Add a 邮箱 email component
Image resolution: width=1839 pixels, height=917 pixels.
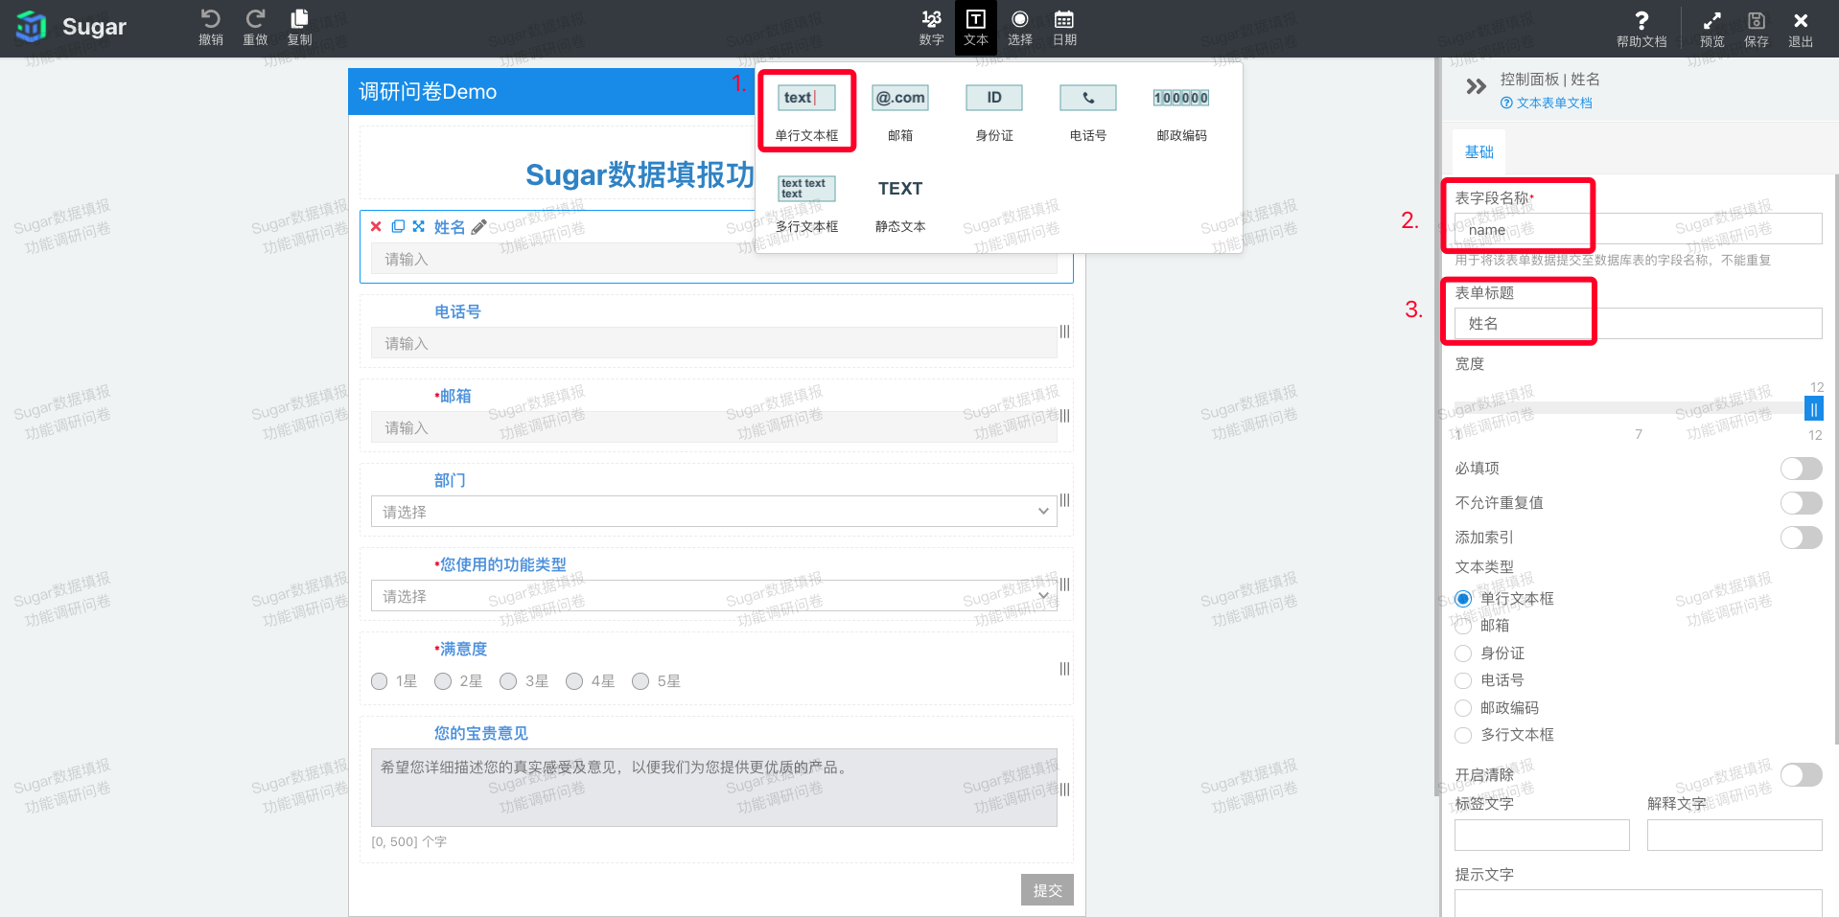pos(900,111)
